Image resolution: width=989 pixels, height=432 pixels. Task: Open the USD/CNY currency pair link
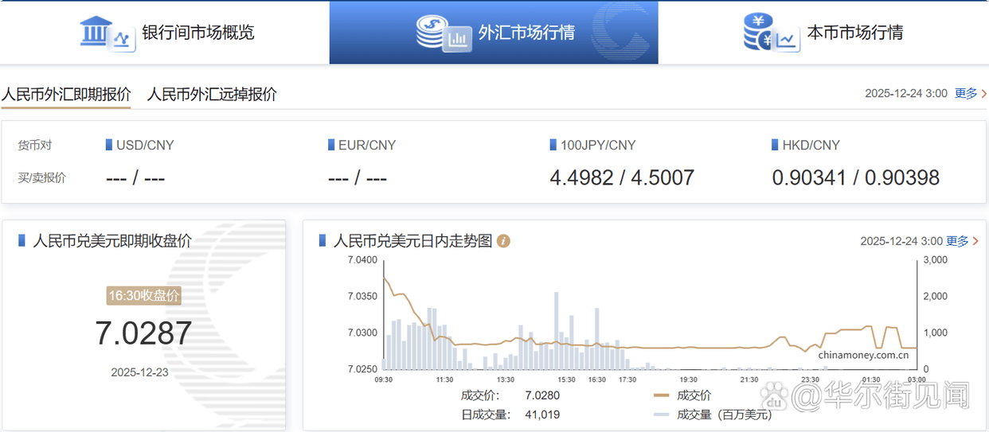pos(145,145)
